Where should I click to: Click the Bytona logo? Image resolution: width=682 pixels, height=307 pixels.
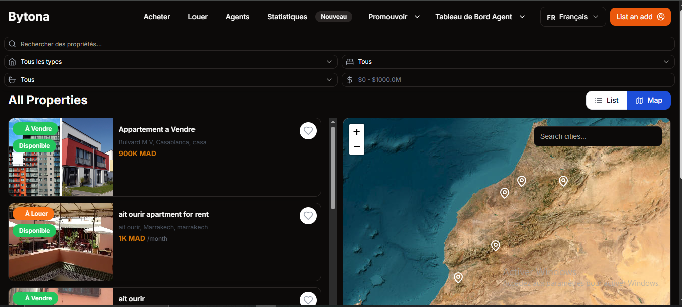click(x=29, y=17)
